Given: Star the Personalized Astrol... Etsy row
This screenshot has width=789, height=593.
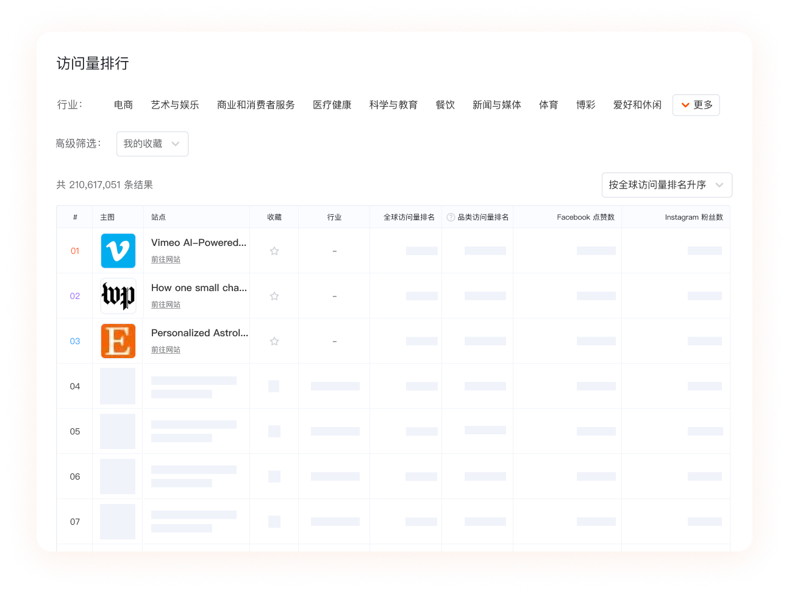Looking at the screenshot, I should [x=274, y=342].
